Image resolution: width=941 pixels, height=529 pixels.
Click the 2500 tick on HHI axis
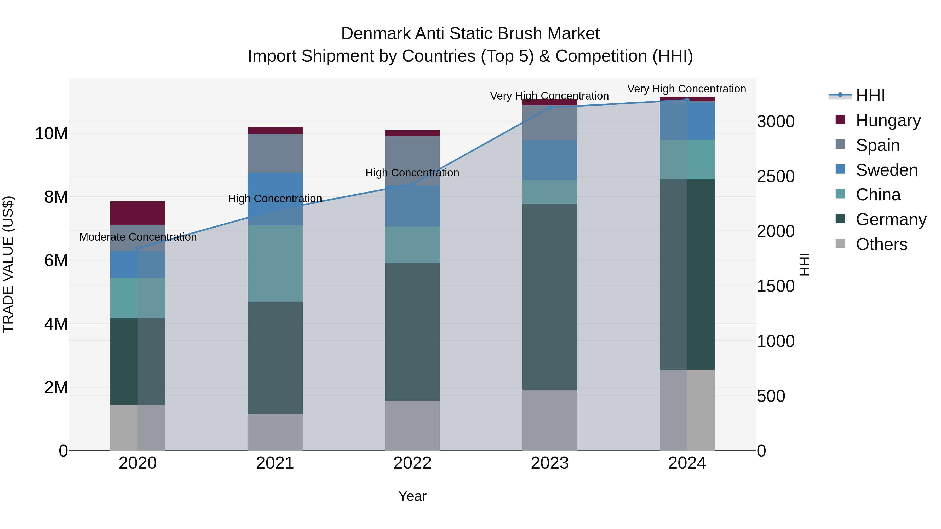pos(776,176)
